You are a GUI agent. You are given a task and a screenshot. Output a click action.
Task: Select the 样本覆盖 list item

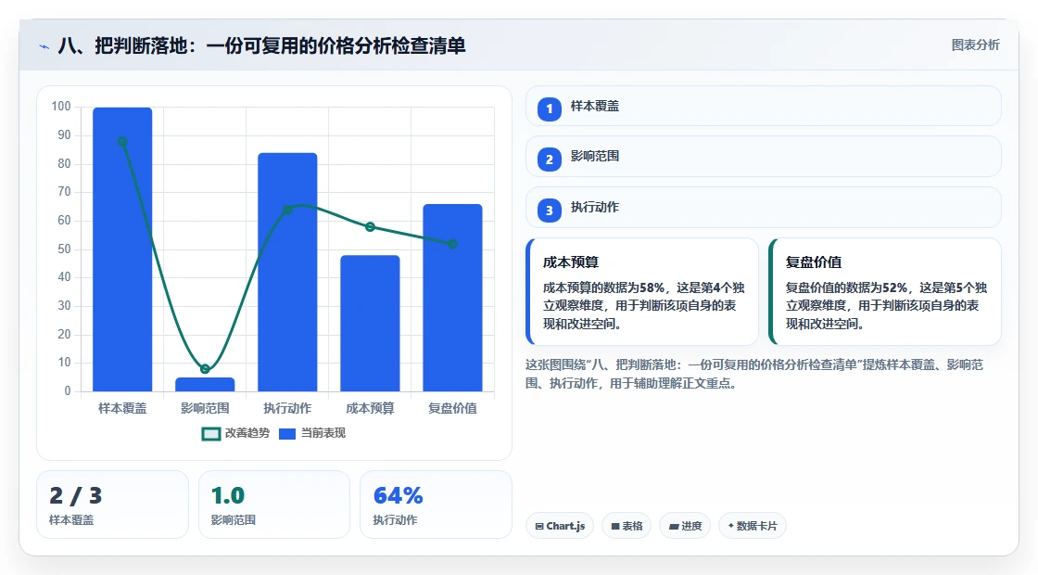click(763, 106)
